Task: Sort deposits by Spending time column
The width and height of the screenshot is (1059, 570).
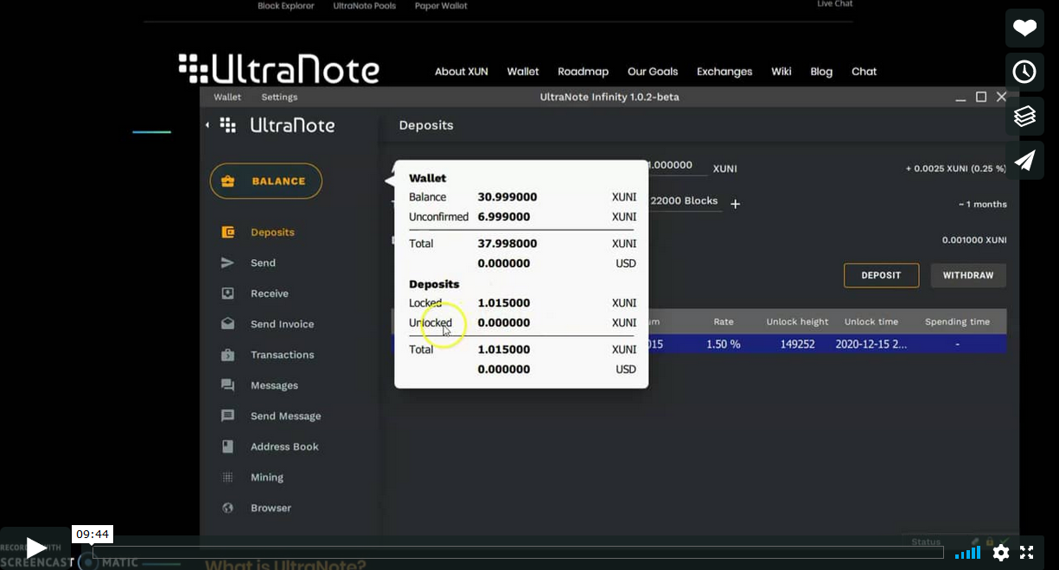Action: pos(957,322)
